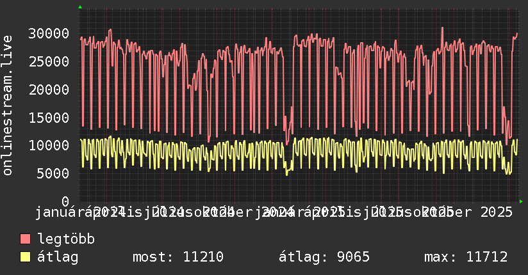Click the red line's endpoint at right edge
528x275 pixels.
[517, 33]
